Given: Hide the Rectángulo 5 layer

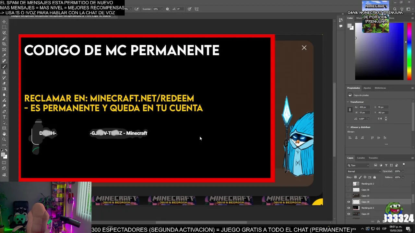Looking at the screenshot, I should pos(349,208).
